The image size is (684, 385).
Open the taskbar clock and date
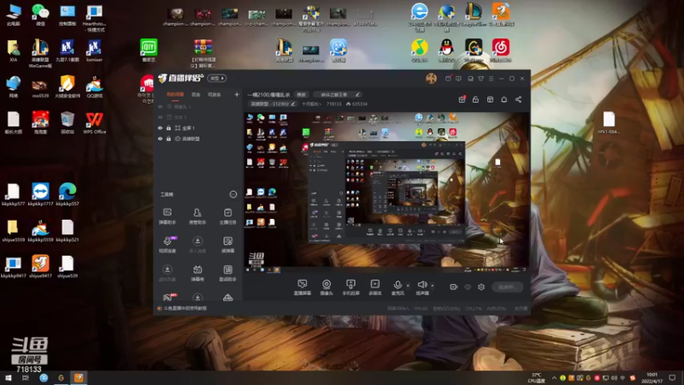click(652, 377)
